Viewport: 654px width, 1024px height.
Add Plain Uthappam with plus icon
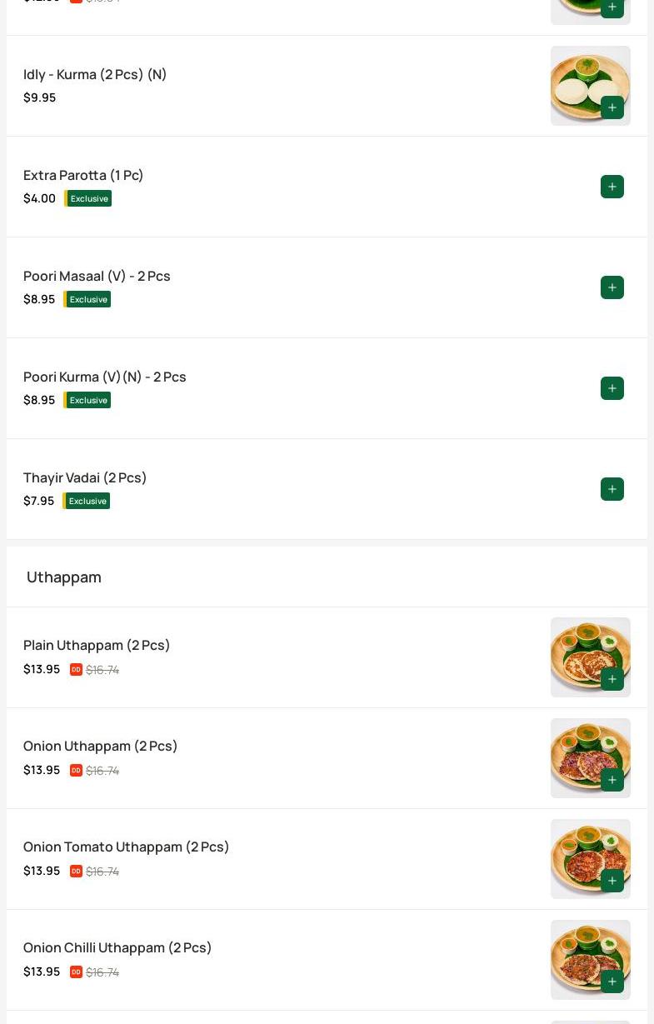[x=612, y=679]
